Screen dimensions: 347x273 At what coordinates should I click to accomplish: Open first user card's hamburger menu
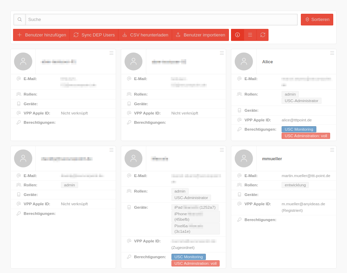pos(112,53)
